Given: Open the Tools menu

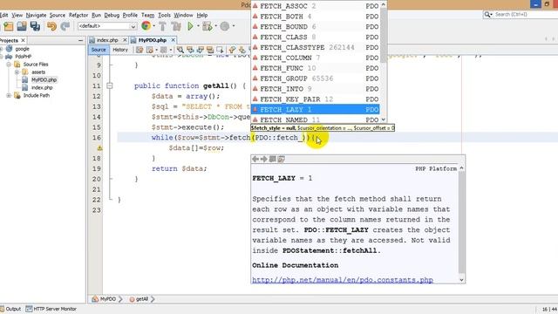Looking at the screenshot, I should click(x=164, y=16).
